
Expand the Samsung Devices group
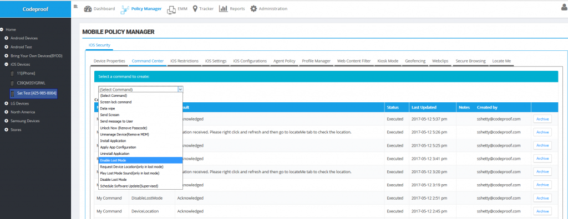pos(7,121)
